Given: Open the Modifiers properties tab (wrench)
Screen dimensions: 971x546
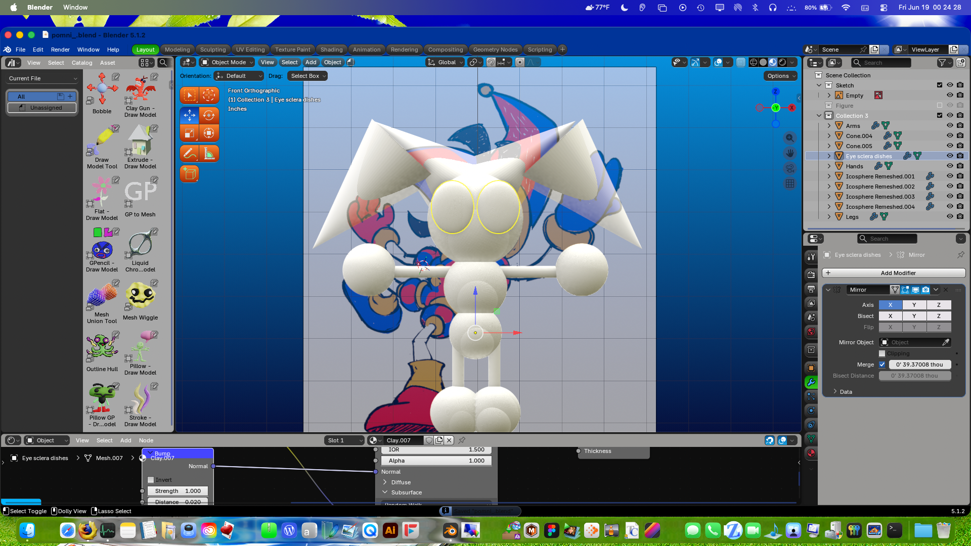Looking at the screenshot, I should [x=811, y=382].
